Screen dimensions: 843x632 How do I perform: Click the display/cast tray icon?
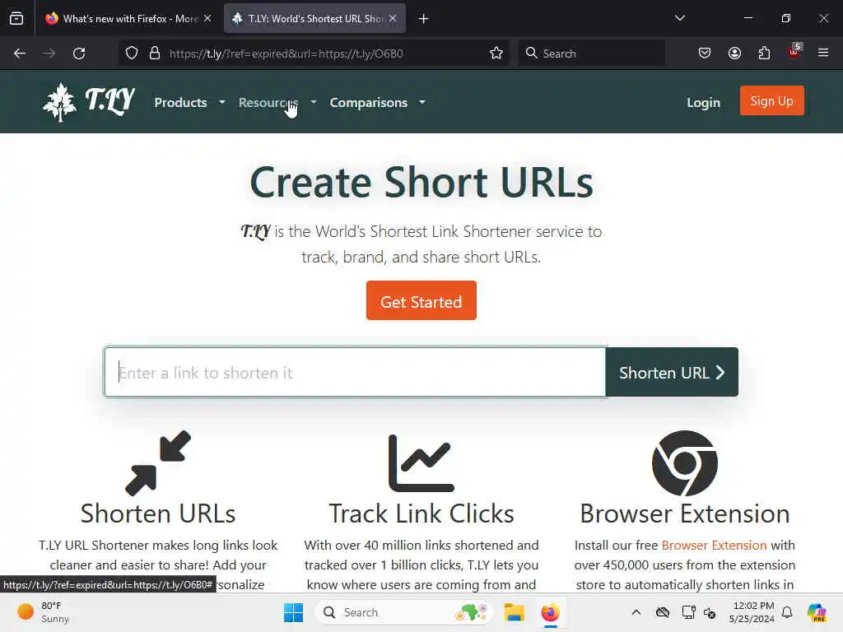tap(688, 612)
